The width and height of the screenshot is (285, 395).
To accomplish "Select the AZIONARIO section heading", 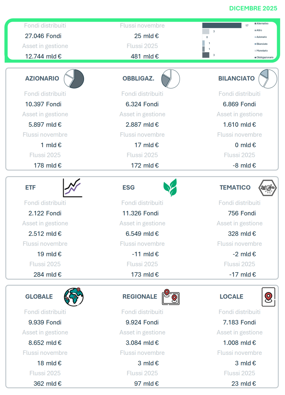I will [x=42, y=79].
